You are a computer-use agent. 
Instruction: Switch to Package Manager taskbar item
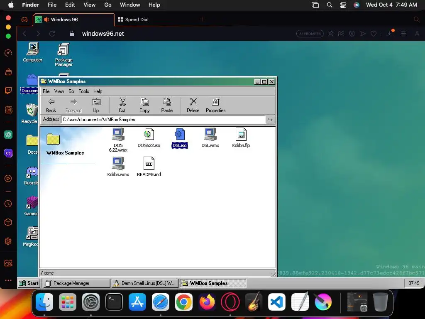(77, 283)
